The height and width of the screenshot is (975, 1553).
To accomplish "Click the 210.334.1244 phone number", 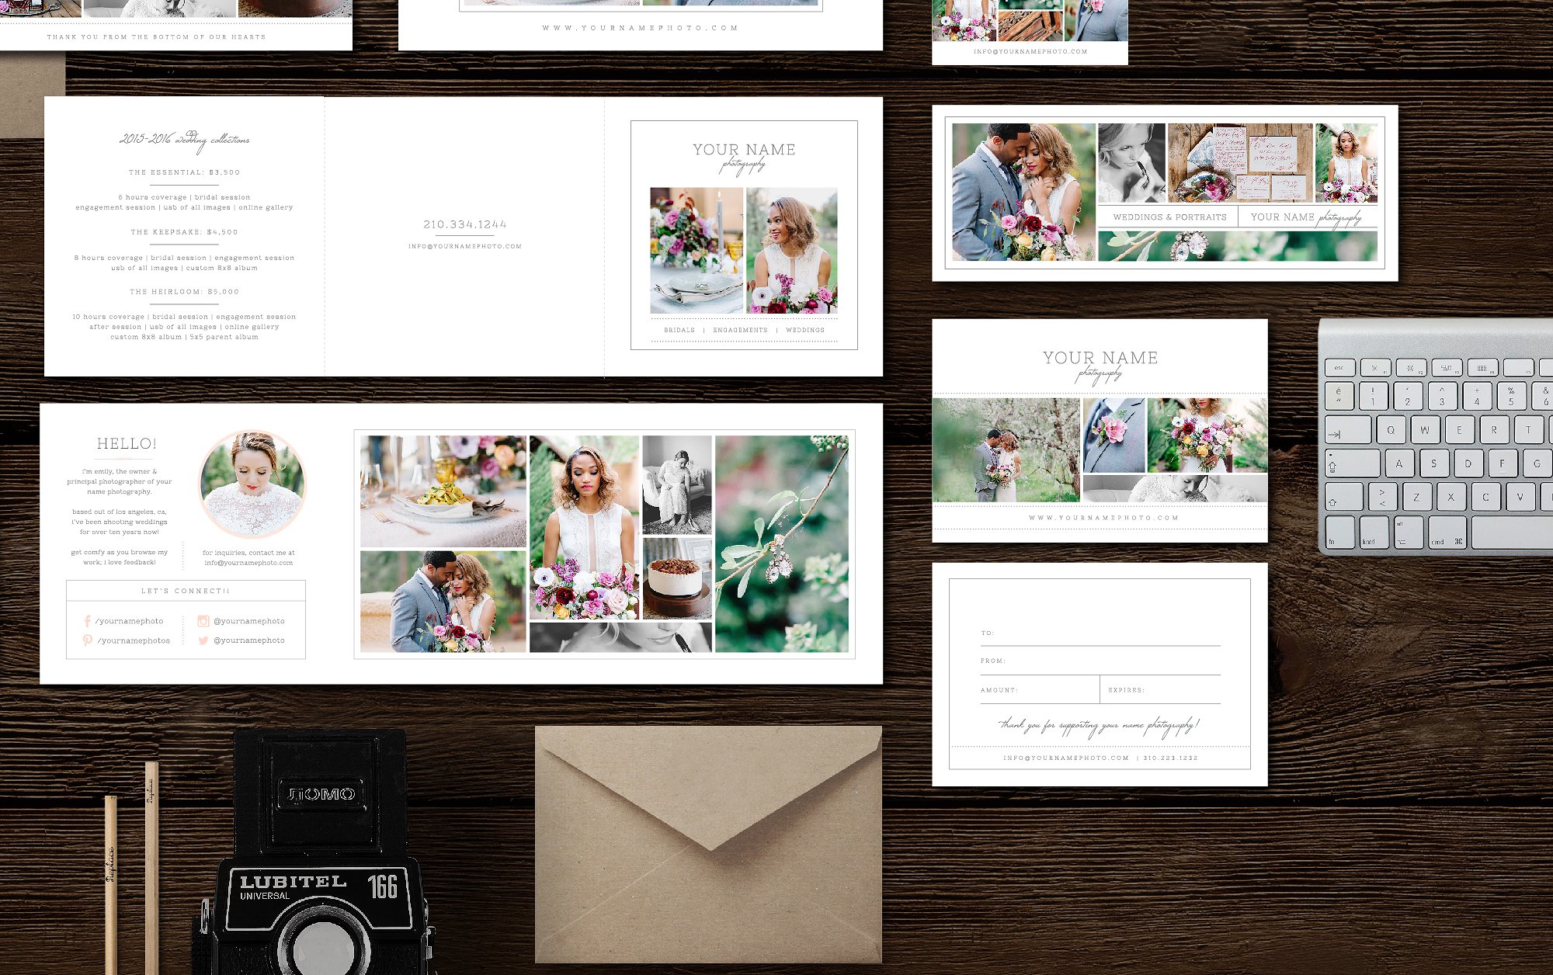I will point(464,224).
